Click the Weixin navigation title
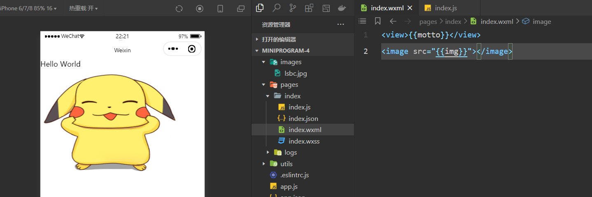This screenshot has width=592, height=197. [122, 50]
